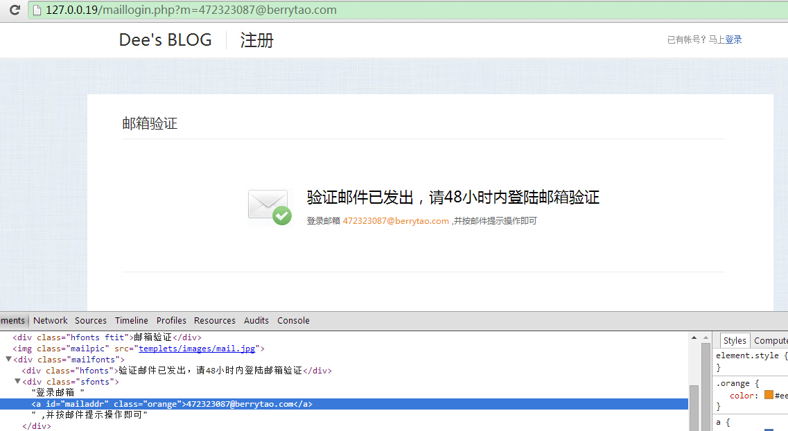
Task: Collapse the div.mailfonts DOM node
Action: 8,359
